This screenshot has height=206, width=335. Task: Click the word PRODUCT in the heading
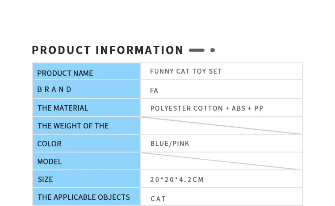point(61,50)
